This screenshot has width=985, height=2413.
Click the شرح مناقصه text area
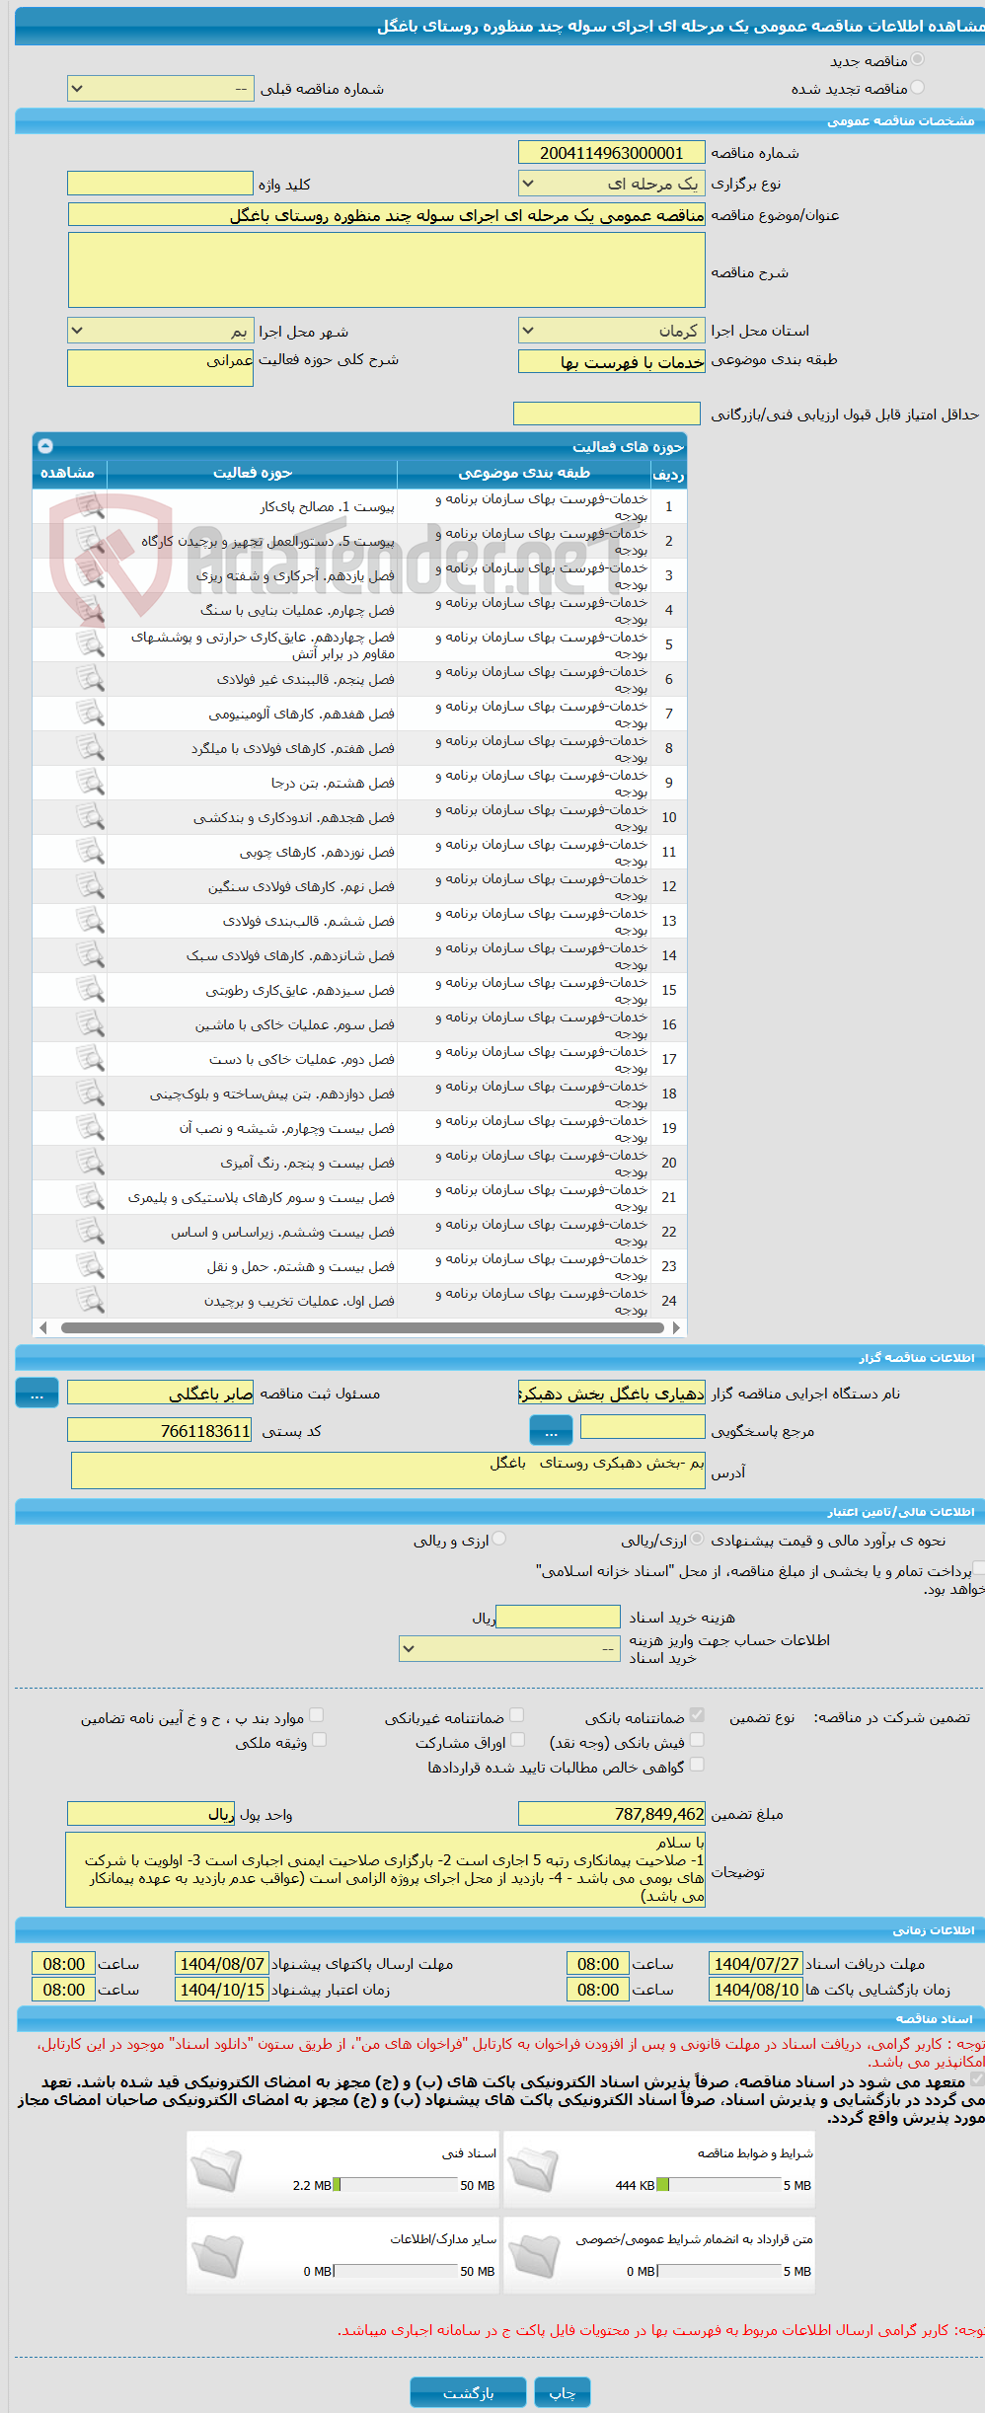click(x=387, y=270)
